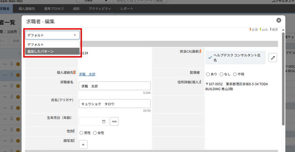Click the pencil edit icon for 担当CA
This screenshot has height=152, width=295.
[x=273, y=58]
